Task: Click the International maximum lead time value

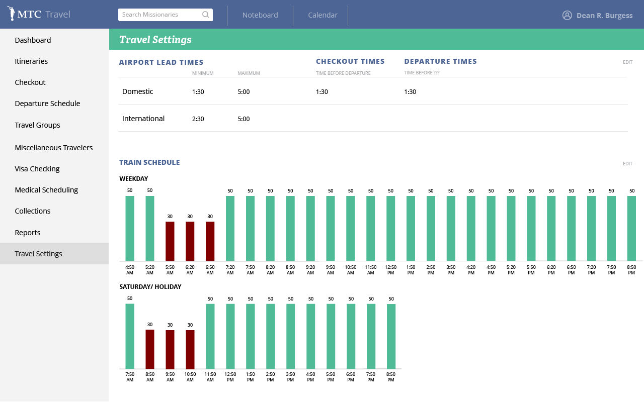Action: coord(244,119)
